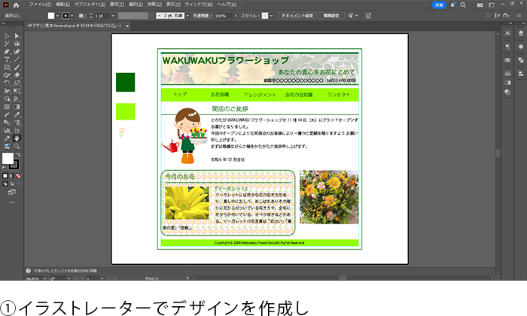Select the Curvature tool
527x316 pixels.
(17, 51)
